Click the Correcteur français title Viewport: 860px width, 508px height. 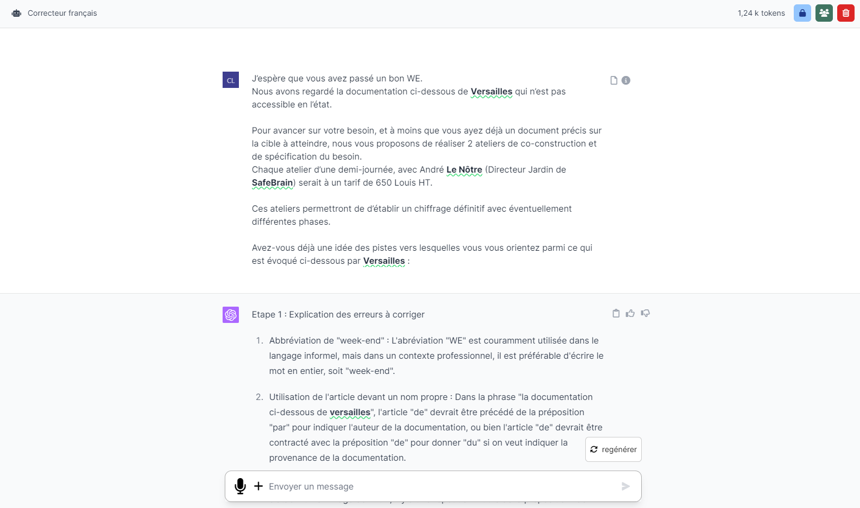click(x=62, y=13)
